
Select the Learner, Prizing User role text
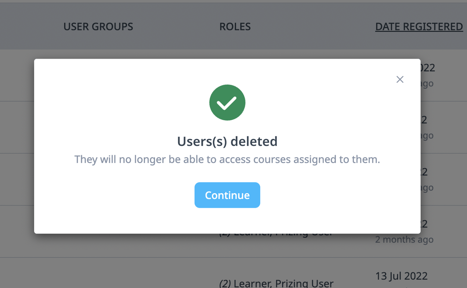(283, 283)
